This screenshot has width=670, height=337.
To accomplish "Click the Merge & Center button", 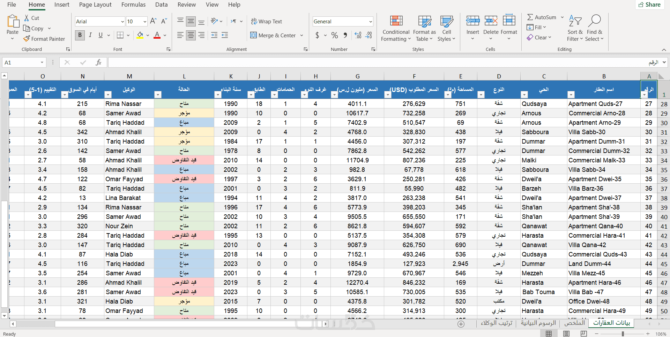I will point(273,35).
